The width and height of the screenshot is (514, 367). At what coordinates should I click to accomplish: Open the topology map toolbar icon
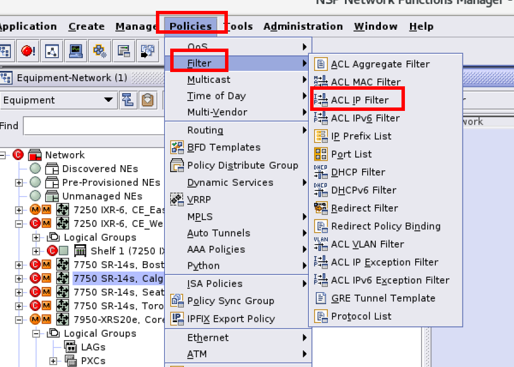pyautogui.click(x=51, y=51)
